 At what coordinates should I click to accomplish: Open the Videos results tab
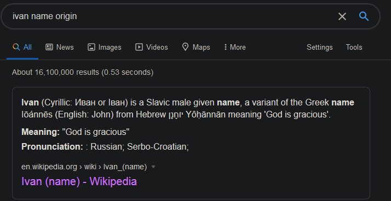pyautogui.click(x=152, y=47)
